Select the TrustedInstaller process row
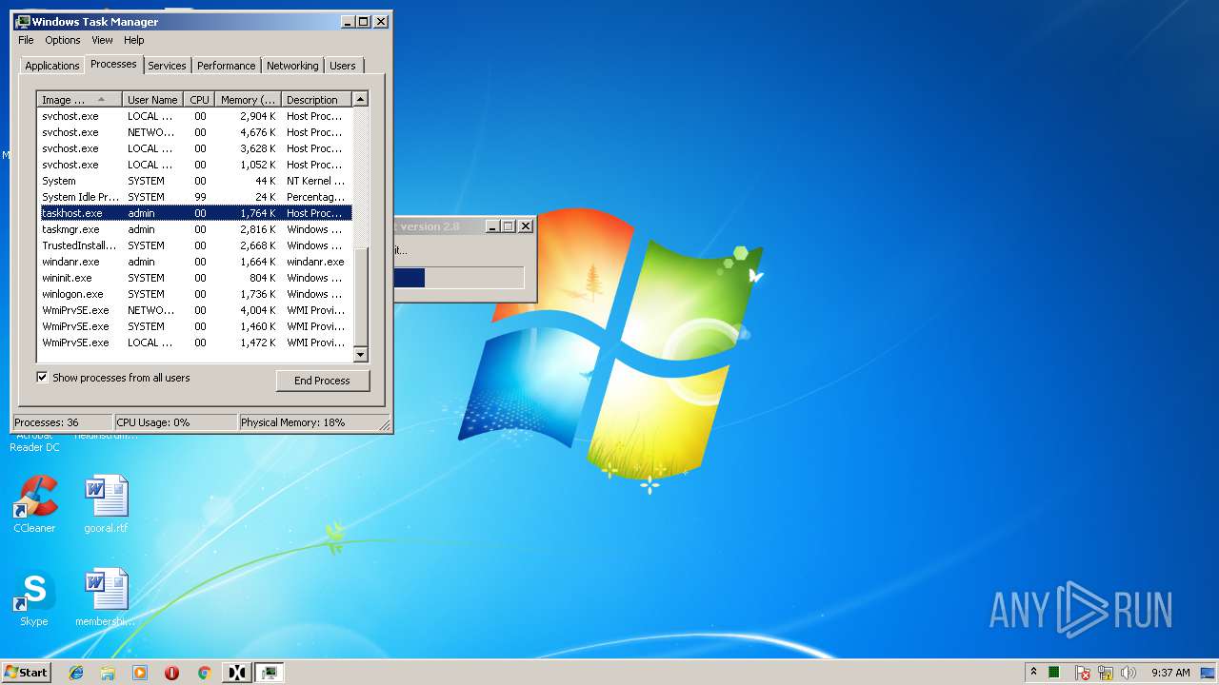Viewport: 1219px width, 685px height. tap(195, 245)
